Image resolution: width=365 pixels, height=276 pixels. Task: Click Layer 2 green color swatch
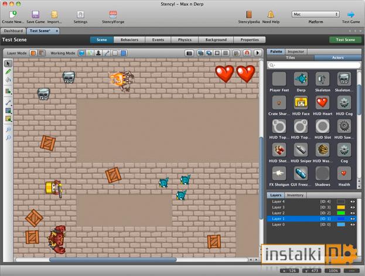coord(341,213)
